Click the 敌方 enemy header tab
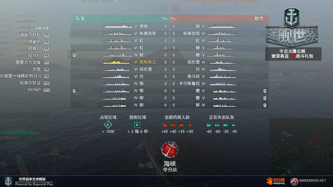333x187 pixels. (219, 18)
